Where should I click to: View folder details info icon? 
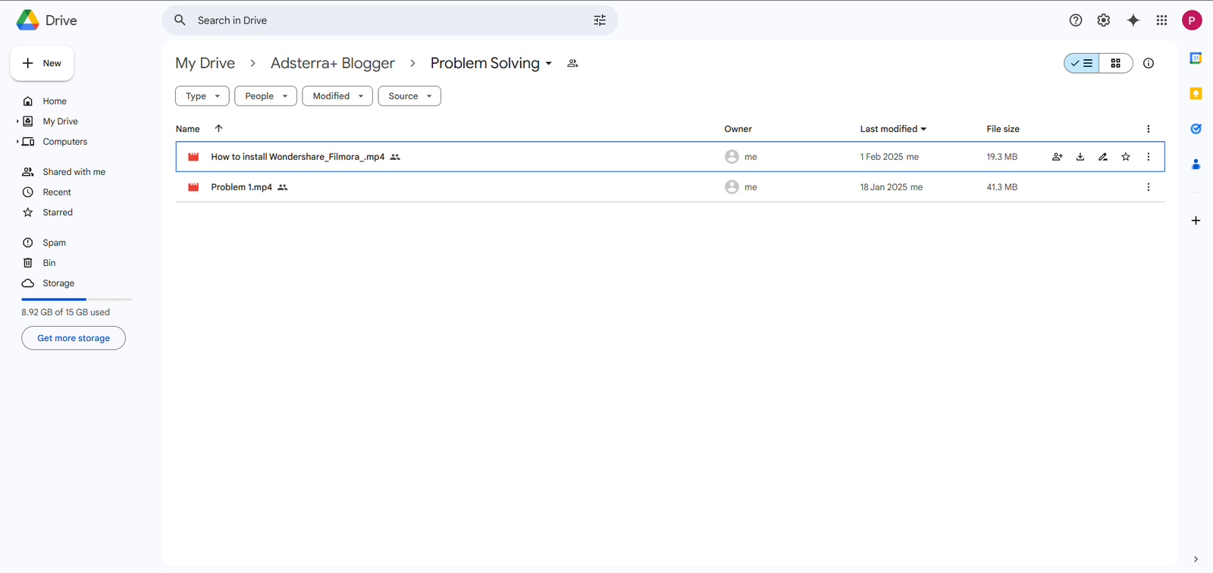1149,64
